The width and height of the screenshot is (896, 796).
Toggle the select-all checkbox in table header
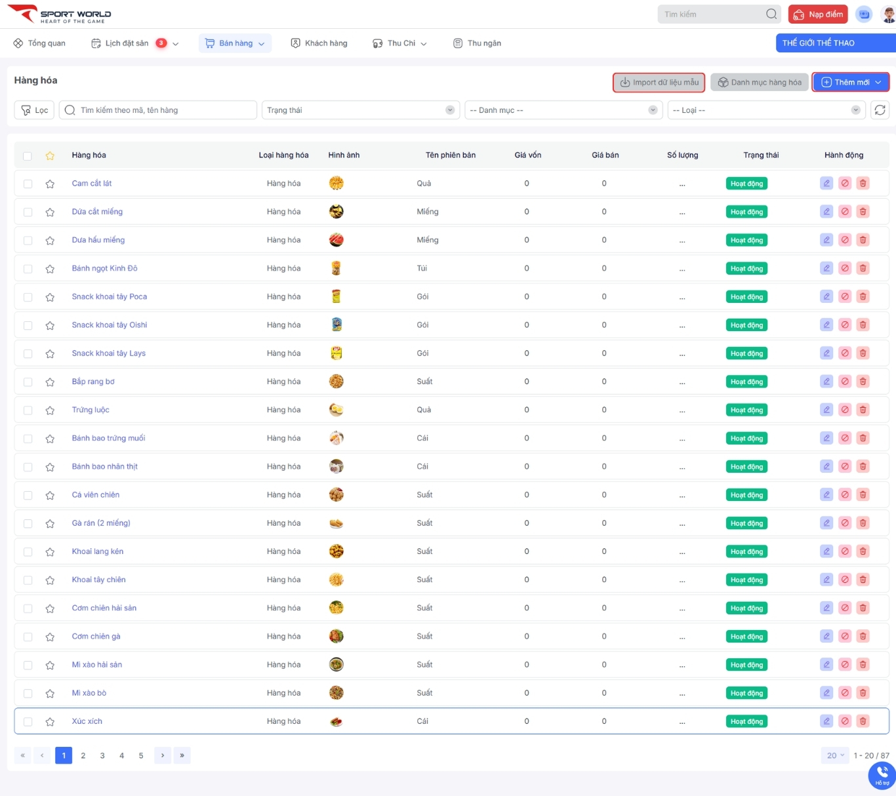(28, 156)
